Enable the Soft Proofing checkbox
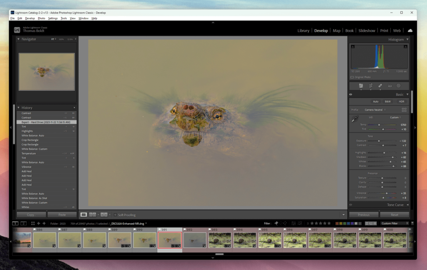Image resolution: width=427 pixels, height=270 pixels. click(116, 215)
